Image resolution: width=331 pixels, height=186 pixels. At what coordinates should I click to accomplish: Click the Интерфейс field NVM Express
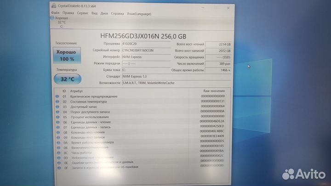(x=146, y=57)
